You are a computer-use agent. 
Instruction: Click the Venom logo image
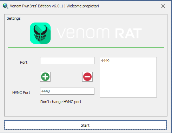tap(40, 33)
